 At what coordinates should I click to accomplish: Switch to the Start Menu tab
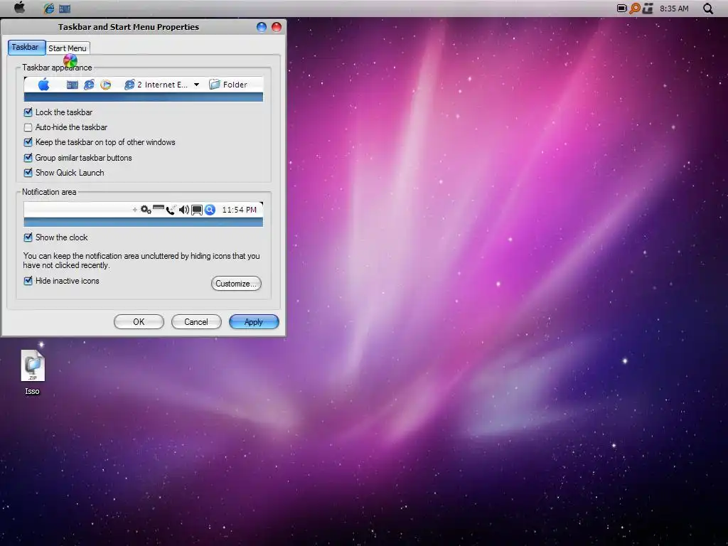pyautogui.click(x=68, y=48)
